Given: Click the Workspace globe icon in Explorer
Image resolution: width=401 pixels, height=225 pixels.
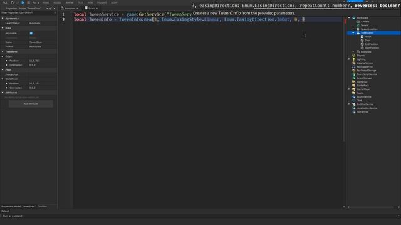Looking at the screenshot, I should pos(354,18).
